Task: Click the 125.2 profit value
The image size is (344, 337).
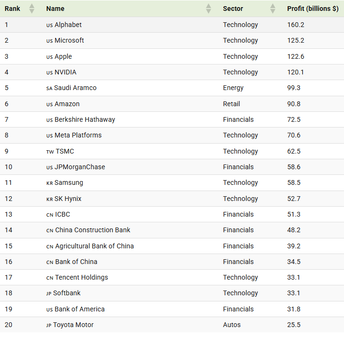Action: pos(296,40)
